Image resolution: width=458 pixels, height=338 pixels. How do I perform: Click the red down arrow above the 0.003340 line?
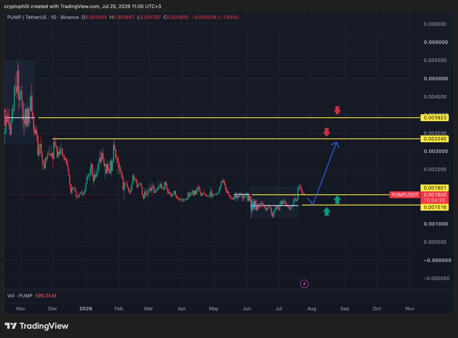[x=326, y=132]
